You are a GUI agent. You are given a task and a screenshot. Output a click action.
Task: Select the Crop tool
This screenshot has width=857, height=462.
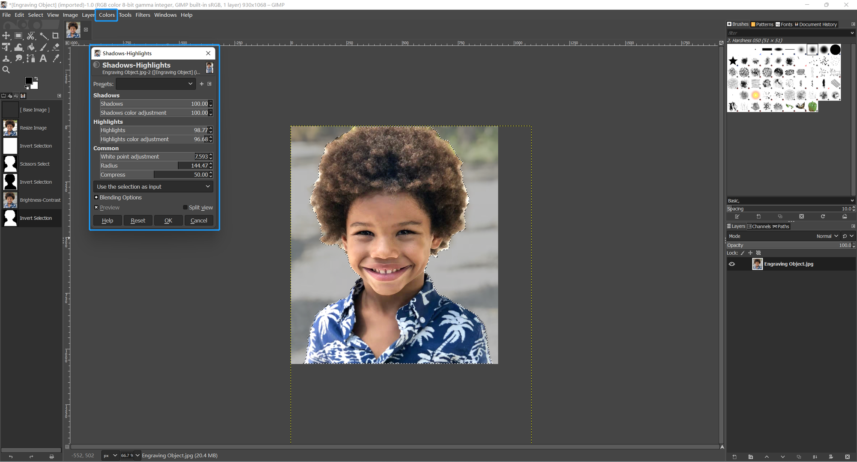pos(55,36)
